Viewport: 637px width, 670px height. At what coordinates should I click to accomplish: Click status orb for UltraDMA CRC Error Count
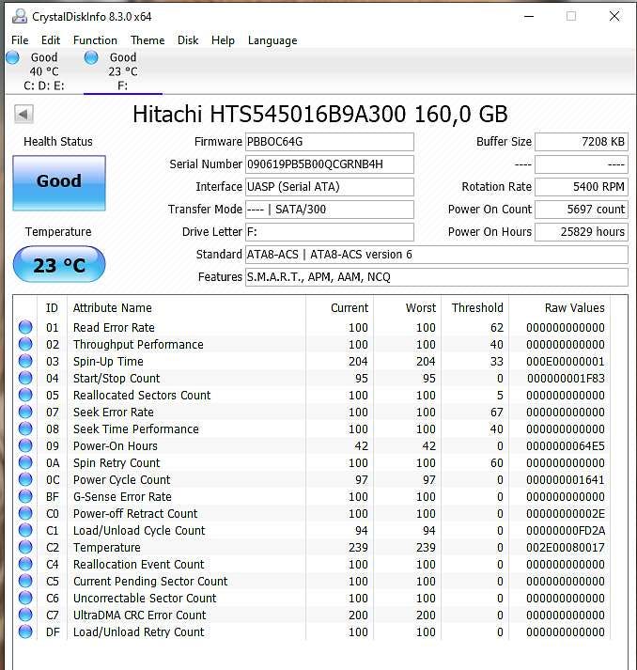(25, 615)
